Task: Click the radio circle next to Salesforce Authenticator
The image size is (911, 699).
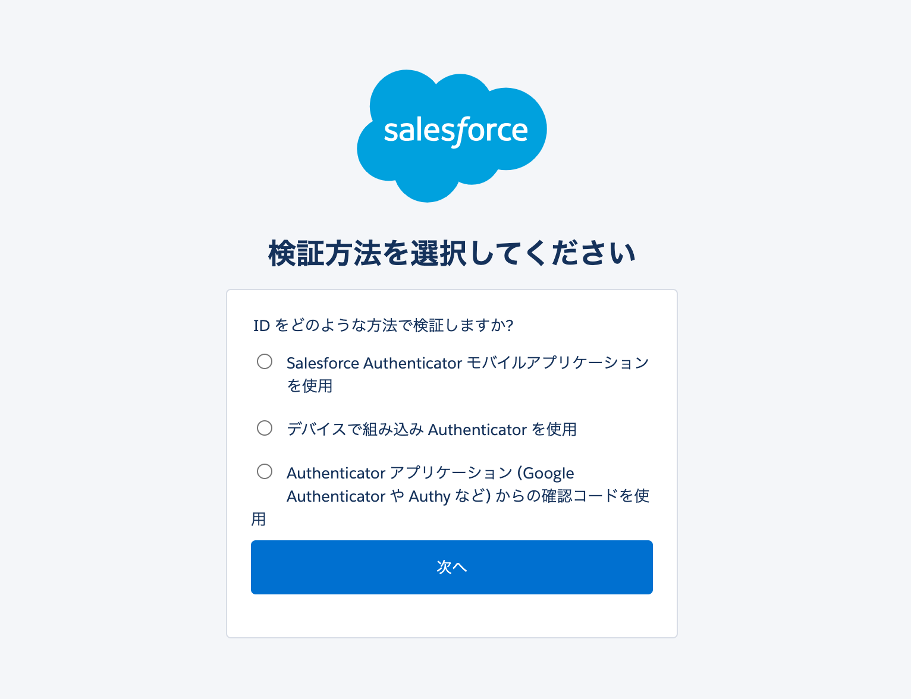Action: (265, 361)
